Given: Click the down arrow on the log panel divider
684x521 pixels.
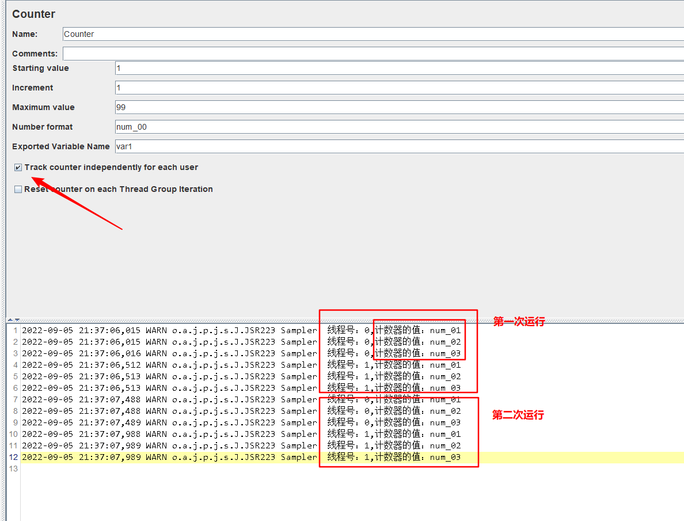Looking at the screenshot, I should point(17,319).
